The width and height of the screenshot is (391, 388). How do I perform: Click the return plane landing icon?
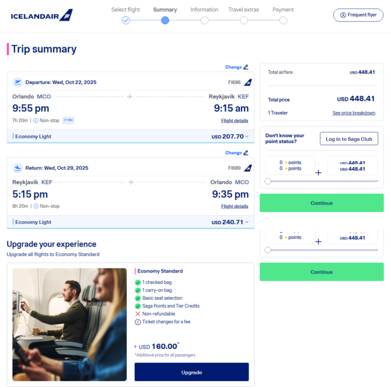click(18, 168)
